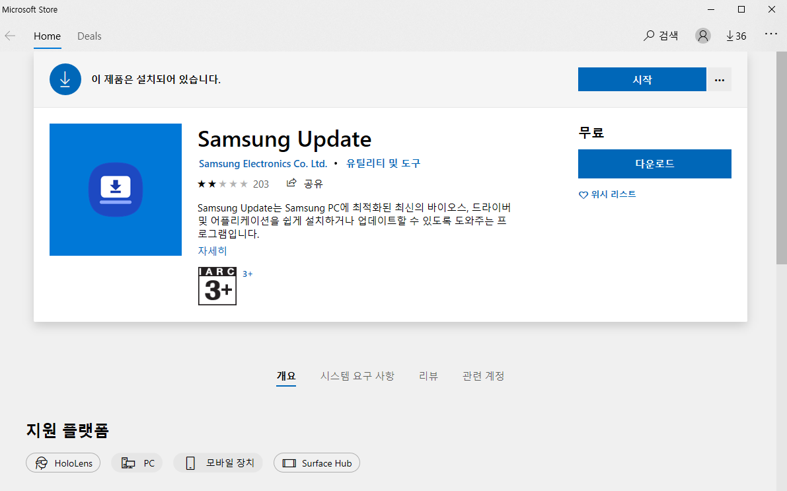Open the 검색 (search) icon
The width and height of the screenshot is (787, 491).
[660, 36]
